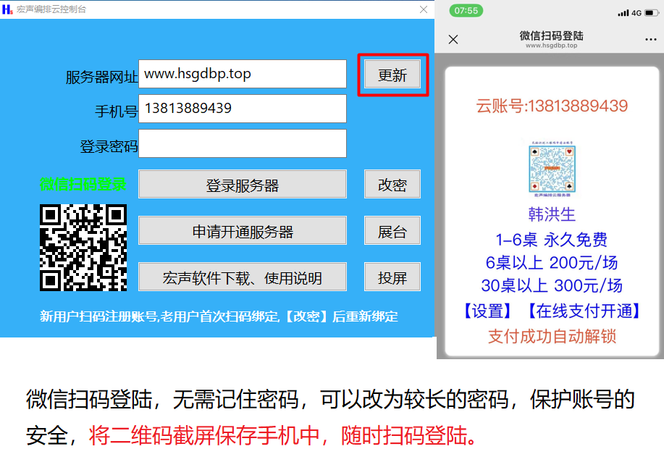Tap the 【在线支付开通】 link
This screenshot has width=664, height=470.
coord(584,311)
